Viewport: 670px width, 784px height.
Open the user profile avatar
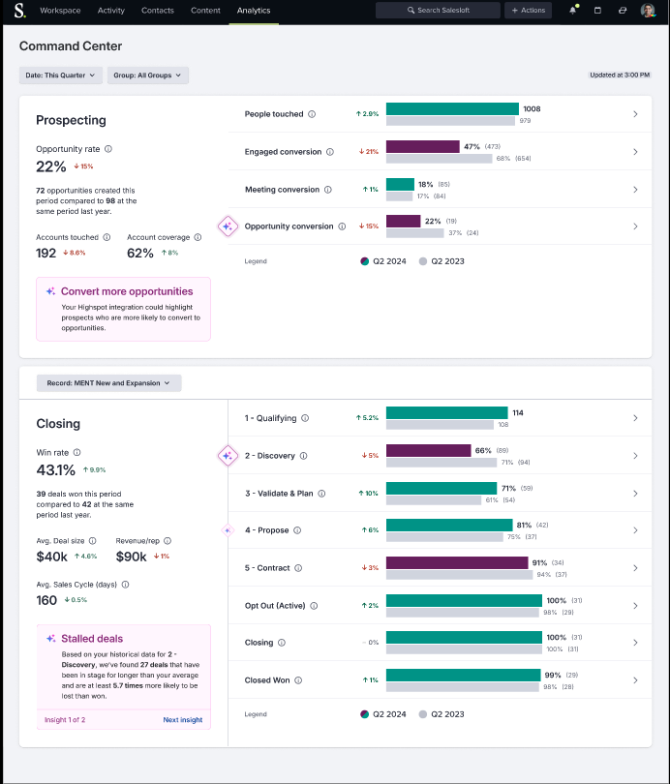648,10
